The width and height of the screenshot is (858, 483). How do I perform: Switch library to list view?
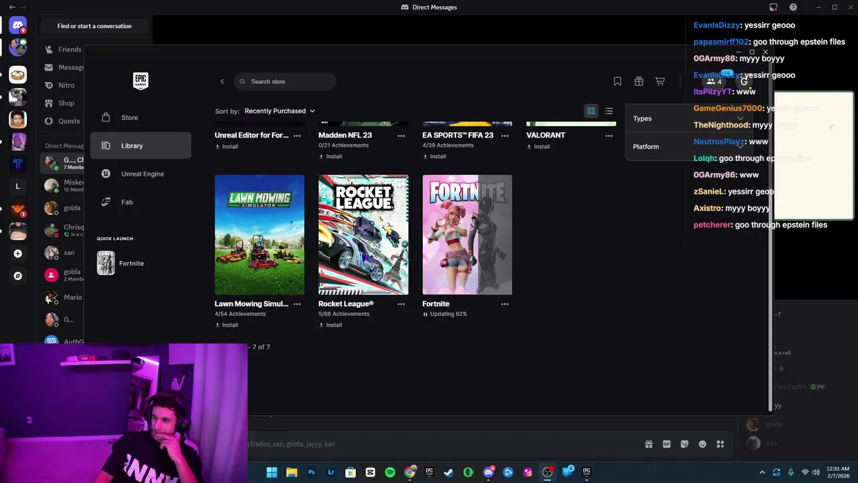(x=609, y=111)
